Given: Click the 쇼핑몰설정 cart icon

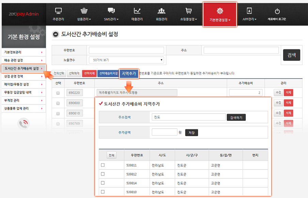Looking at the screenshot, I should point(189,11).
